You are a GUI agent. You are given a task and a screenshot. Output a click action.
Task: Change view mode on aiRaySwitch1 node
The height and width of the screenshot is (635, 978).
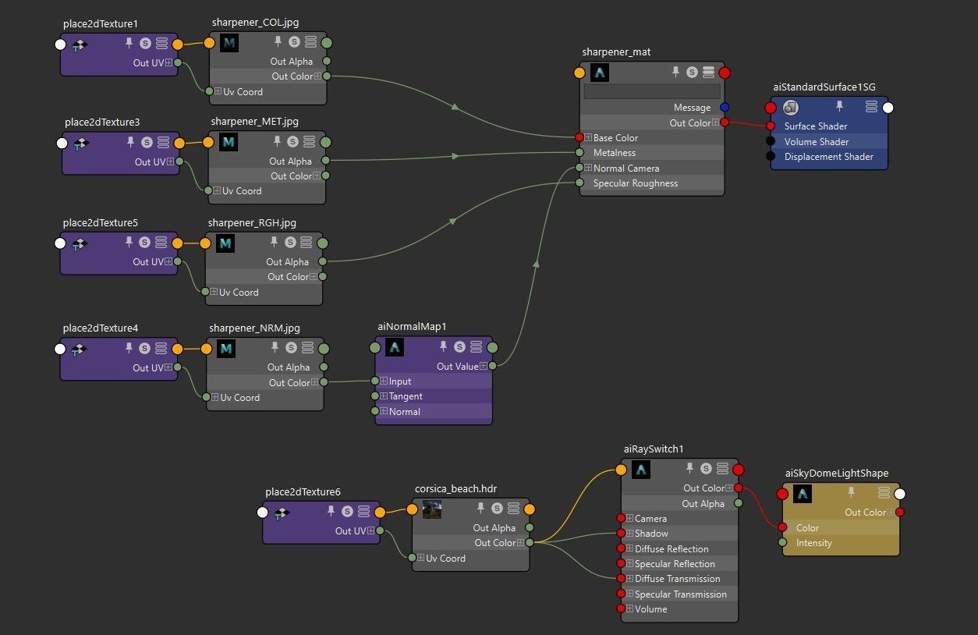pyautogui.click(x=722, y=469)
